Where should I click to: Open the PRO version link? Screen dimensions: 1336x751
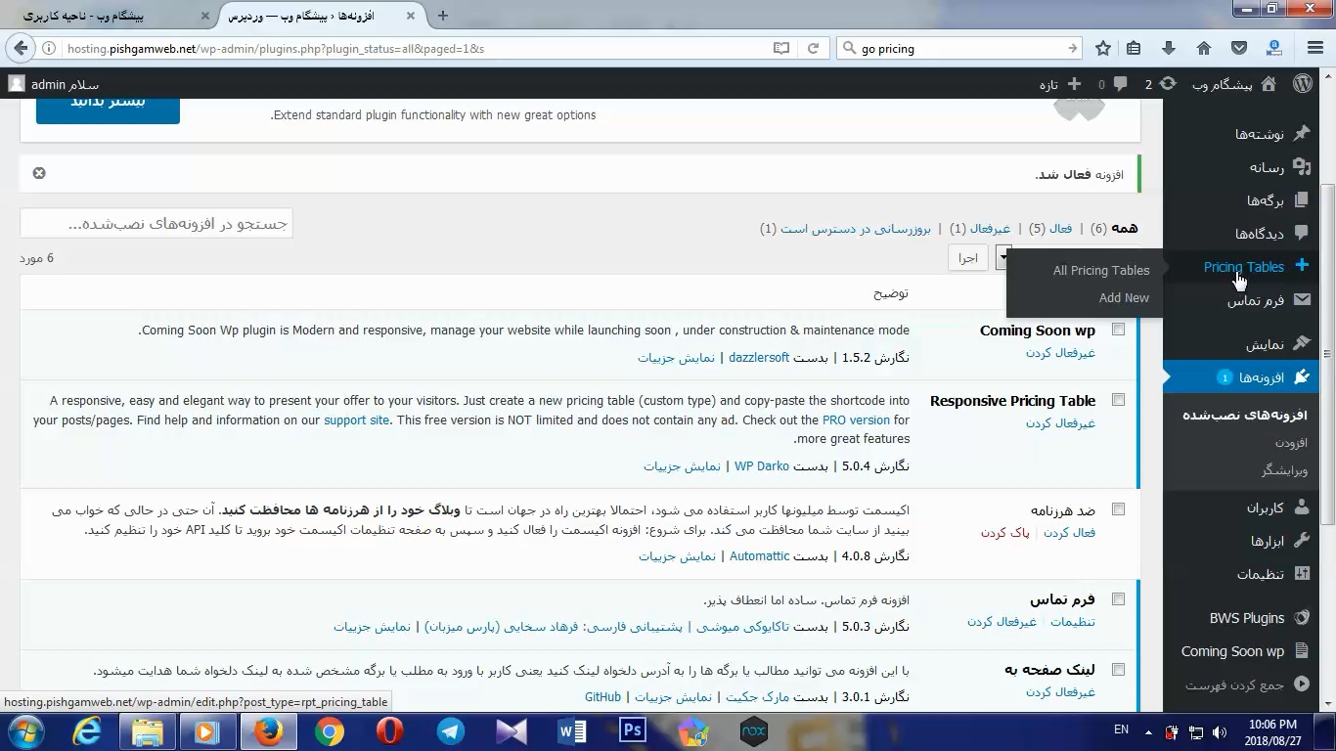point(856,420)
